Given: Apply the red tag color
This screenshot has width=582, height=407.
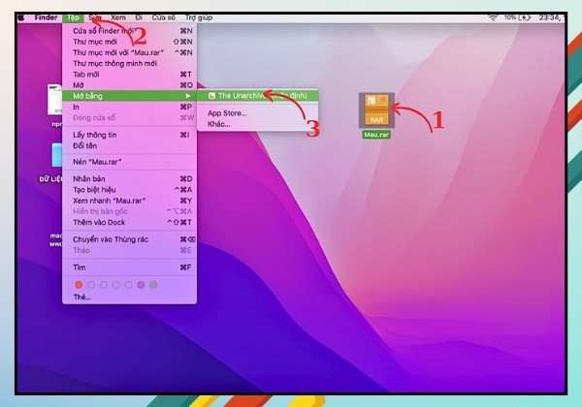Looking at the screenshot, I should click(79, 285).
